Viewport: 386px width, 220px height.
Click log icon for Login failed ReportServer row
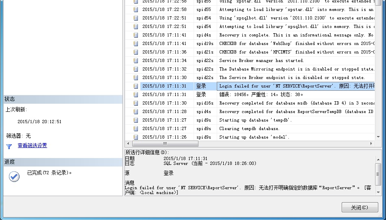pyautogui.click(x=135, y=86)
